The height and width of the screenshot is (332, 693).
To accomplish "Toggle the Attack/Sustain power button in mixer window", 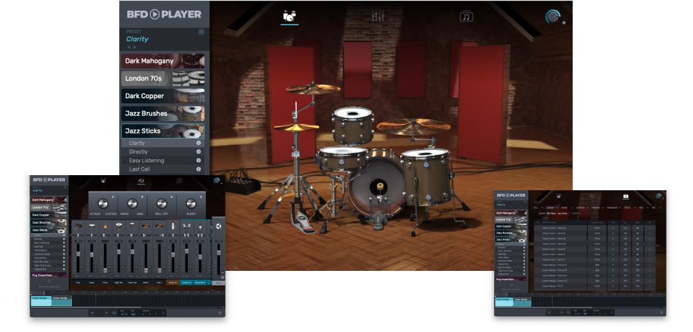I will 113,197.
